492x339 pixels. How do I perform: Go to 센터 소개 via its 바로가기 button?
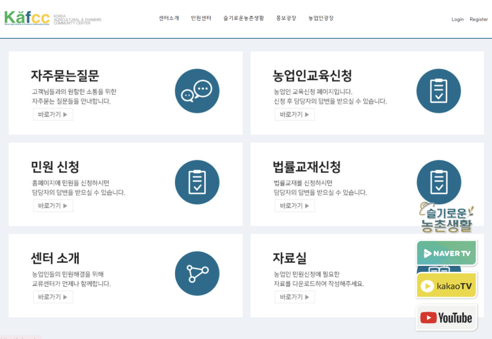53,297
